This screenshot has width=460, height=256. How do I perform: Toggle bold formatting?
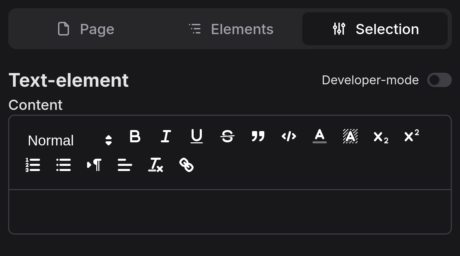click(x=135, y=137)
